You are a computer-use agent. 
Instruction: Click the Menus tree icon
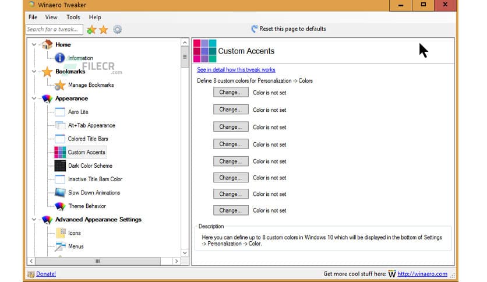click(x=60, y=246)
